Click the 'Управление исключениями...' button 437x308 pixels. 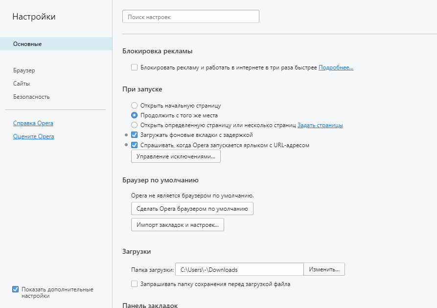(x=176, y=156)
